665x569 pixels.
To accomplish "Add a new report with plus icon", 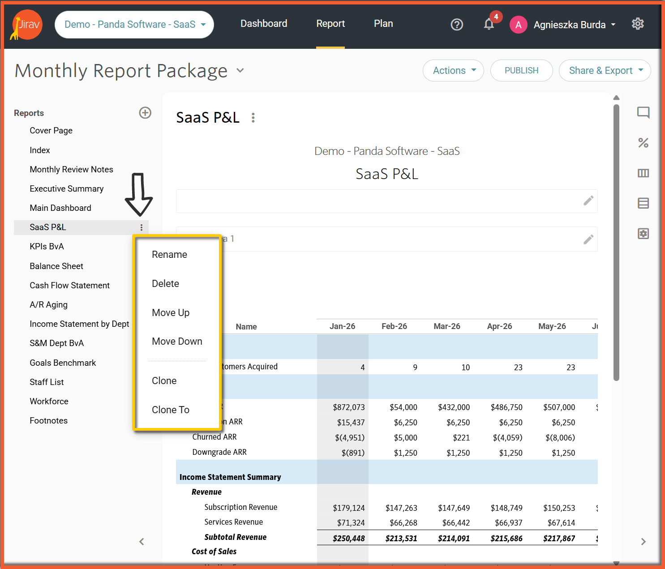I will pos(145,113).
